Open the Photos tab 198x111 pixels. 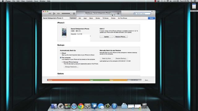113,18
